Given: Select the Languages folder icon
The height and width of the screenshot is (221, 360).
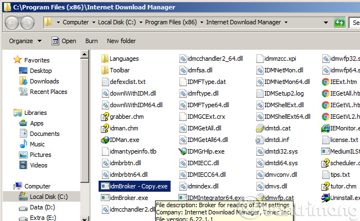Looking at the screenshot, I should click(x=105, y=59).
